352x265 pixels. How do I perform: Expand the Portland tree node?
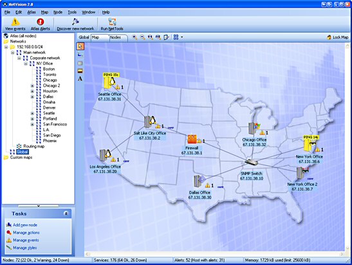(32, 119)
